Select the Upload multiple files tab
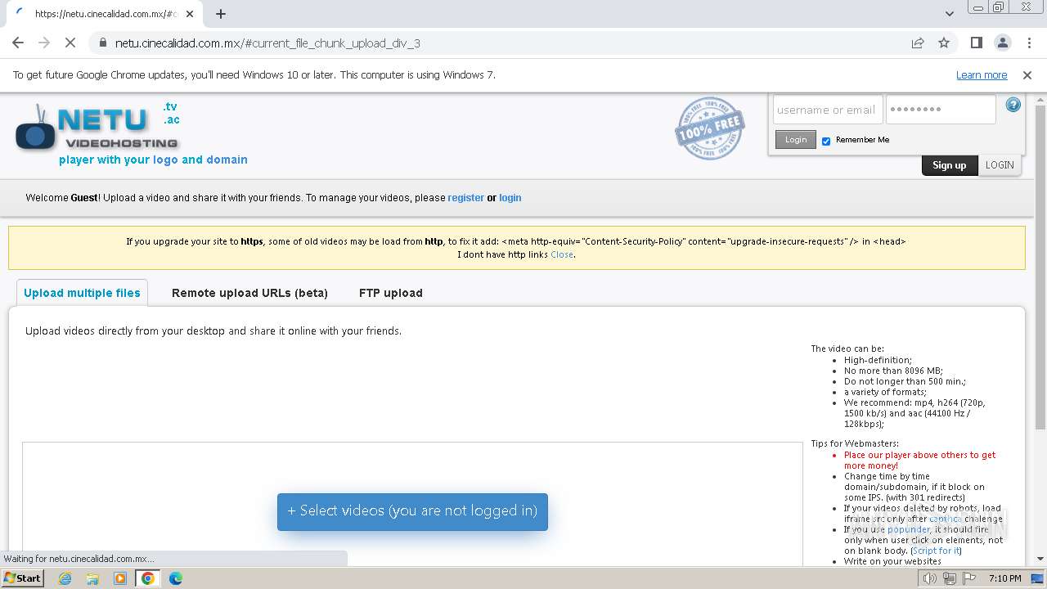This screenshot has height=589, width=1047. coord(82,293)
